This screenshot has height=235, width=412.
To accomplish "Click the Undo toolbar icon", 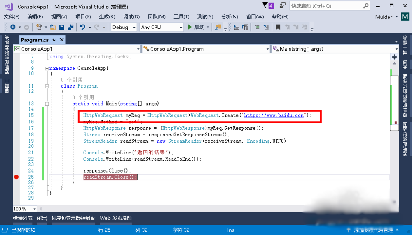I will 83,27.
